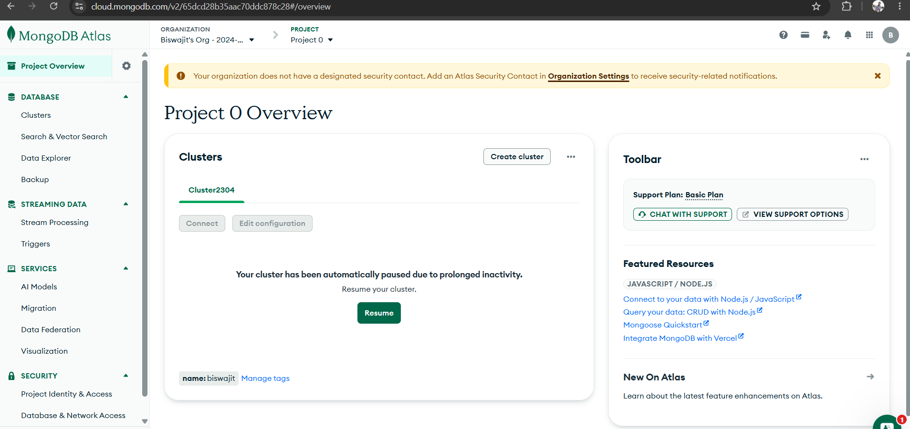
Task: Select the Cluster2304 tab
Action: point(211,190)
